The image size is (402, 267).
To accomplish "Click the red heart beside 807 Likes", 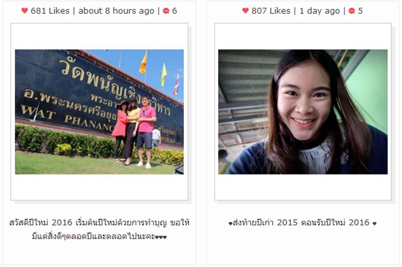I will [x=245, y=11].
